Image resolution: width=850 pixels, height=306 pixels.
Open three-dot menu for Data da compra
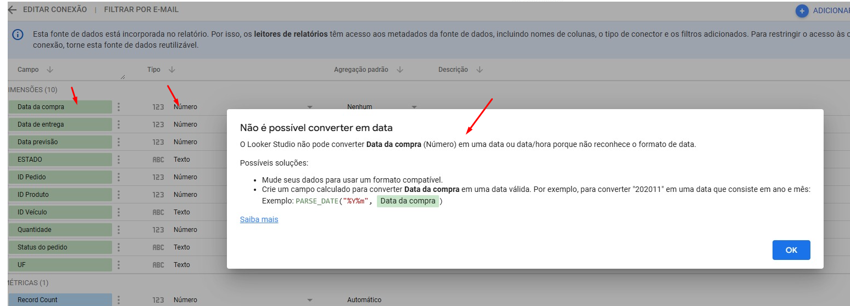coord(119,107)
